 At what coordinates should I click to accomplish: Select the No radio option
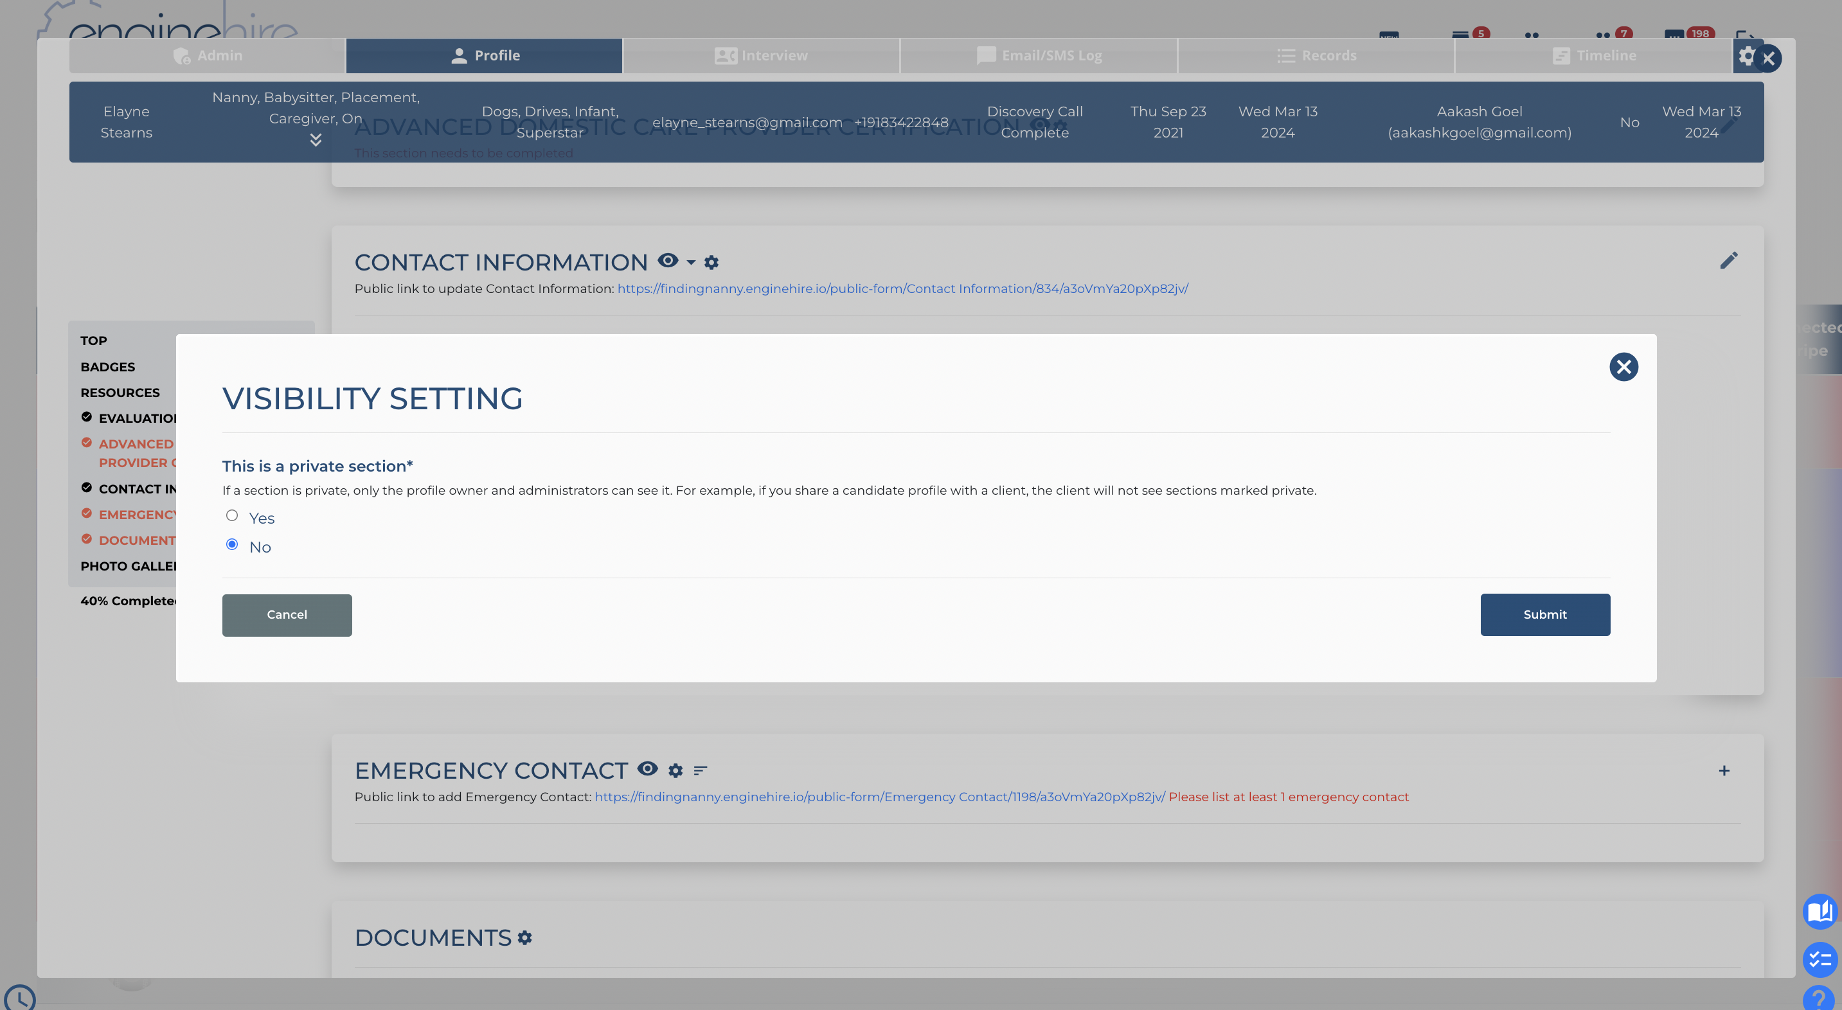(x=231, y=545)
